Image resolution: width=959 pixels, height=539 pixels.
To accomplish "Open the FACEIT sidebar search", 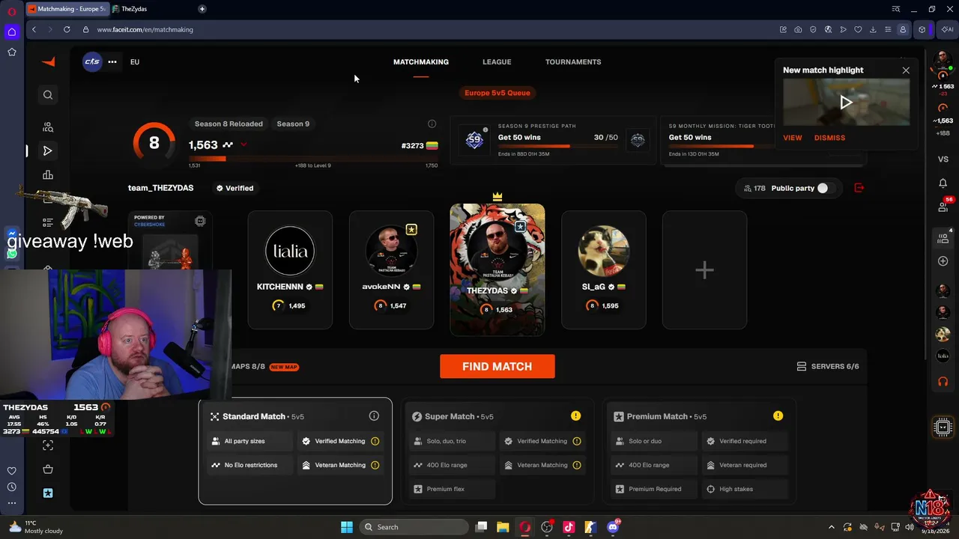I will tap(48, 95).
